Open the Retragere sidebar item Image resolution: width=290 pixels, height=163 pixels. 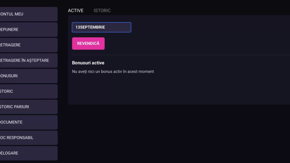point(29,45)
